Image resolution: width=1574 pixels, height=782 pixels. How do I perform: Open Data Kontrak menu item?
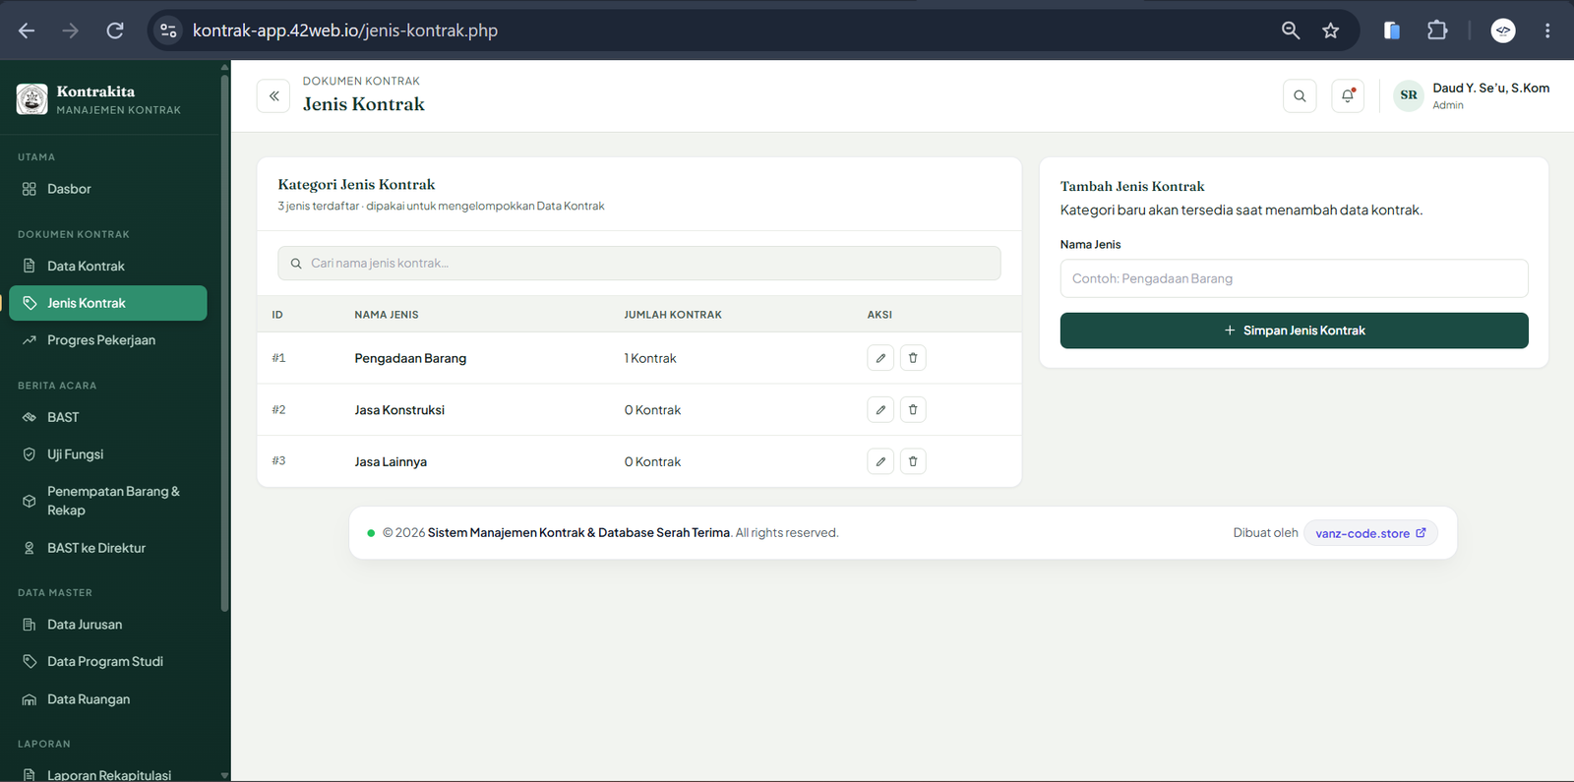[x=108, y=267]
